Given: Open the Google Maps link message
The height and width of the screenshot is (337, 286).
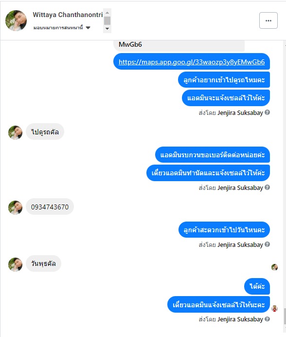Looking at the screenshot, I should coord(192,62).
